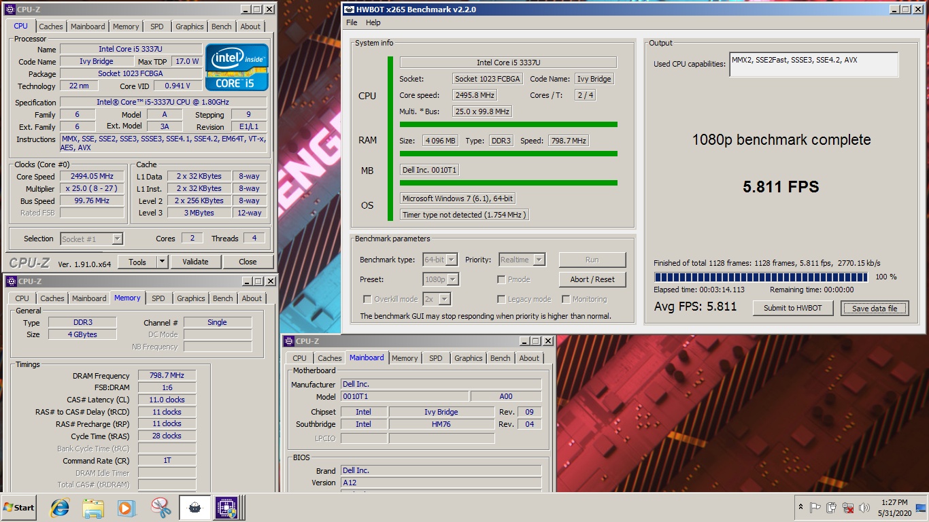Click the Multiplier x 25.0 (8 - 27) value

(x=92, y=189)
